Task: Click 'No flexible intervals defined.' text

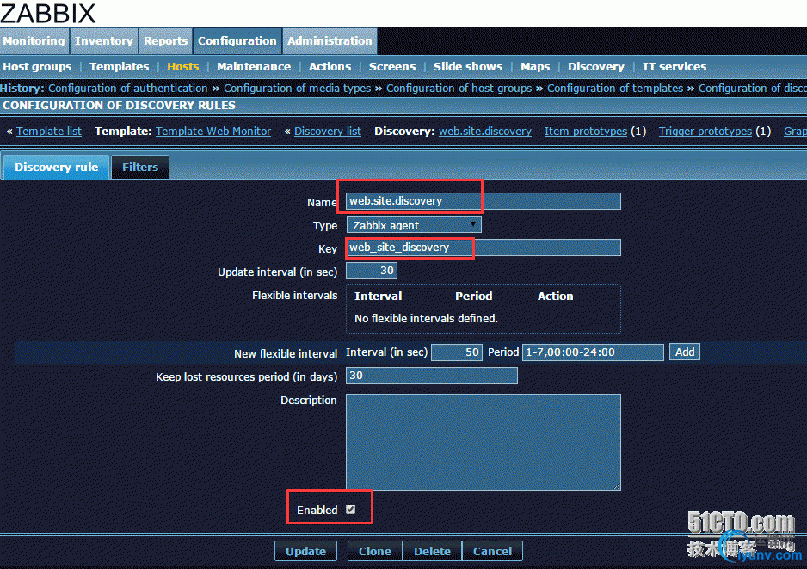Action: coord(426,319)
